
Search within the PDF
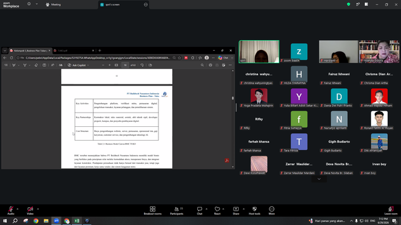202,65
